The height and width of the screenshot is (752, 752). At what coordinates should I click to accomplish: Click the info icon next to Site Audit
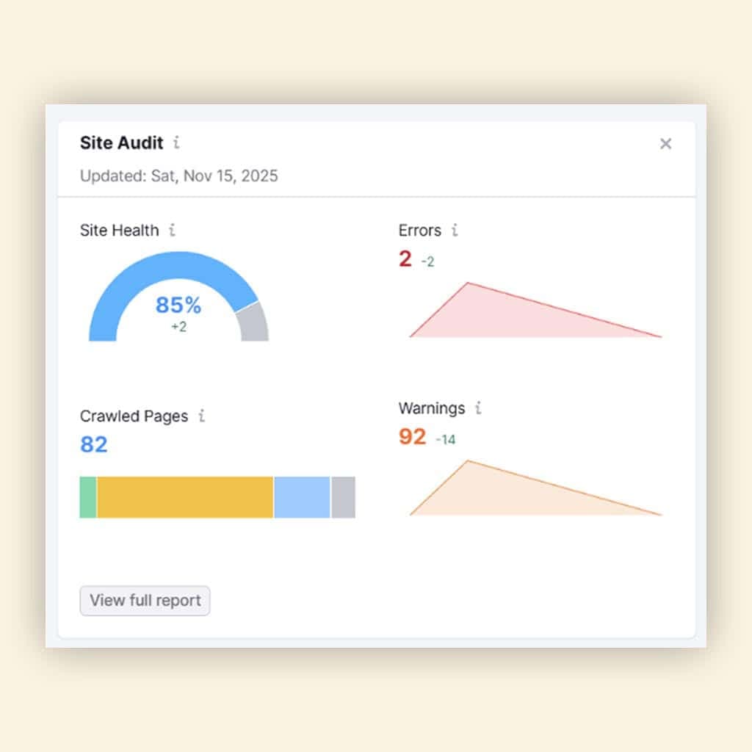coord(176,142)
